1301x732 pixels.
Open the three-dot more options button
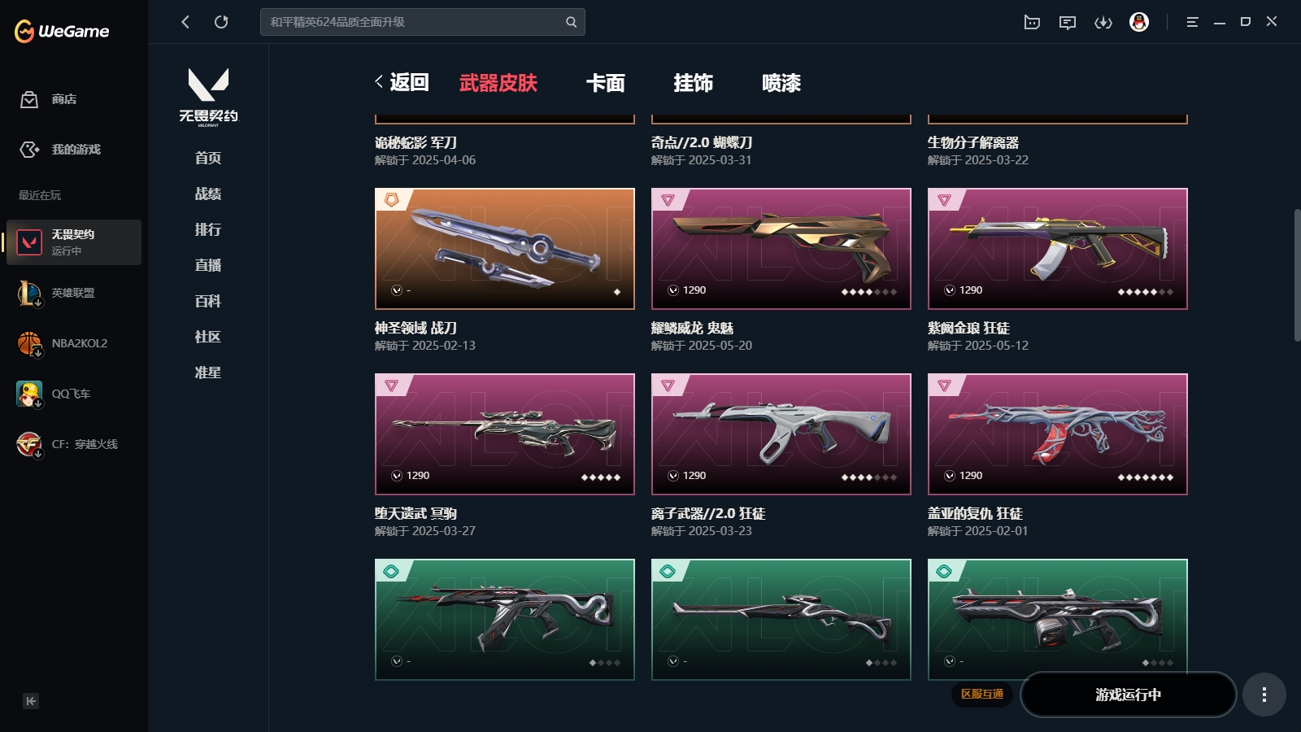click(x=1264, y=695)
